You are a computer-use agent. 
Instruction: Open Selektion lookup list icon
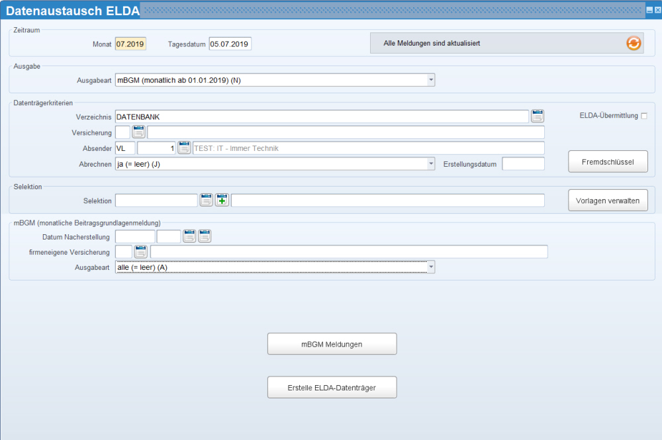(206, 200)
